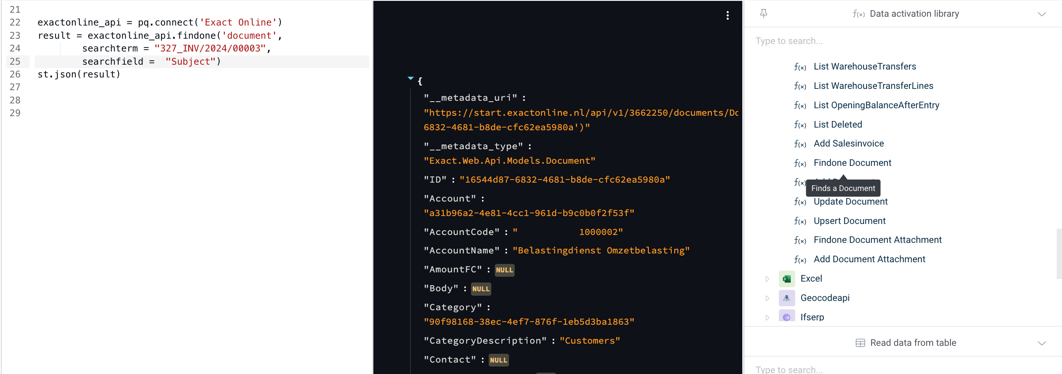Expand the Ifserp connector tree node
The image size is (1062, 374).
point(767,318)
